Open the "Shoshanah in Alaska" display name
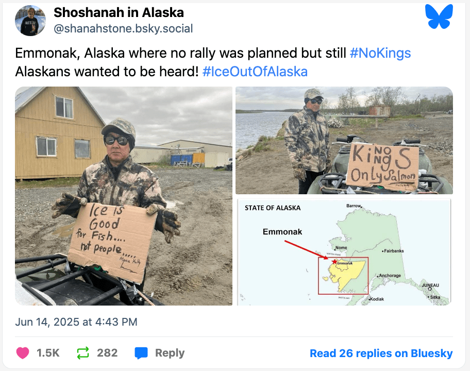Image resolution: width=470 pixels, height=371 pixels. [119, 12]
